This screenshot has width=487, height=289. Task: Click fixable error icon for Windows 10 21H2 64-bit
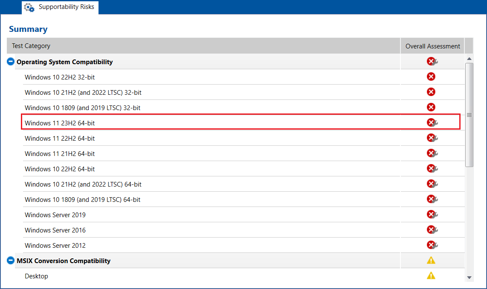[x=432, y=184]
